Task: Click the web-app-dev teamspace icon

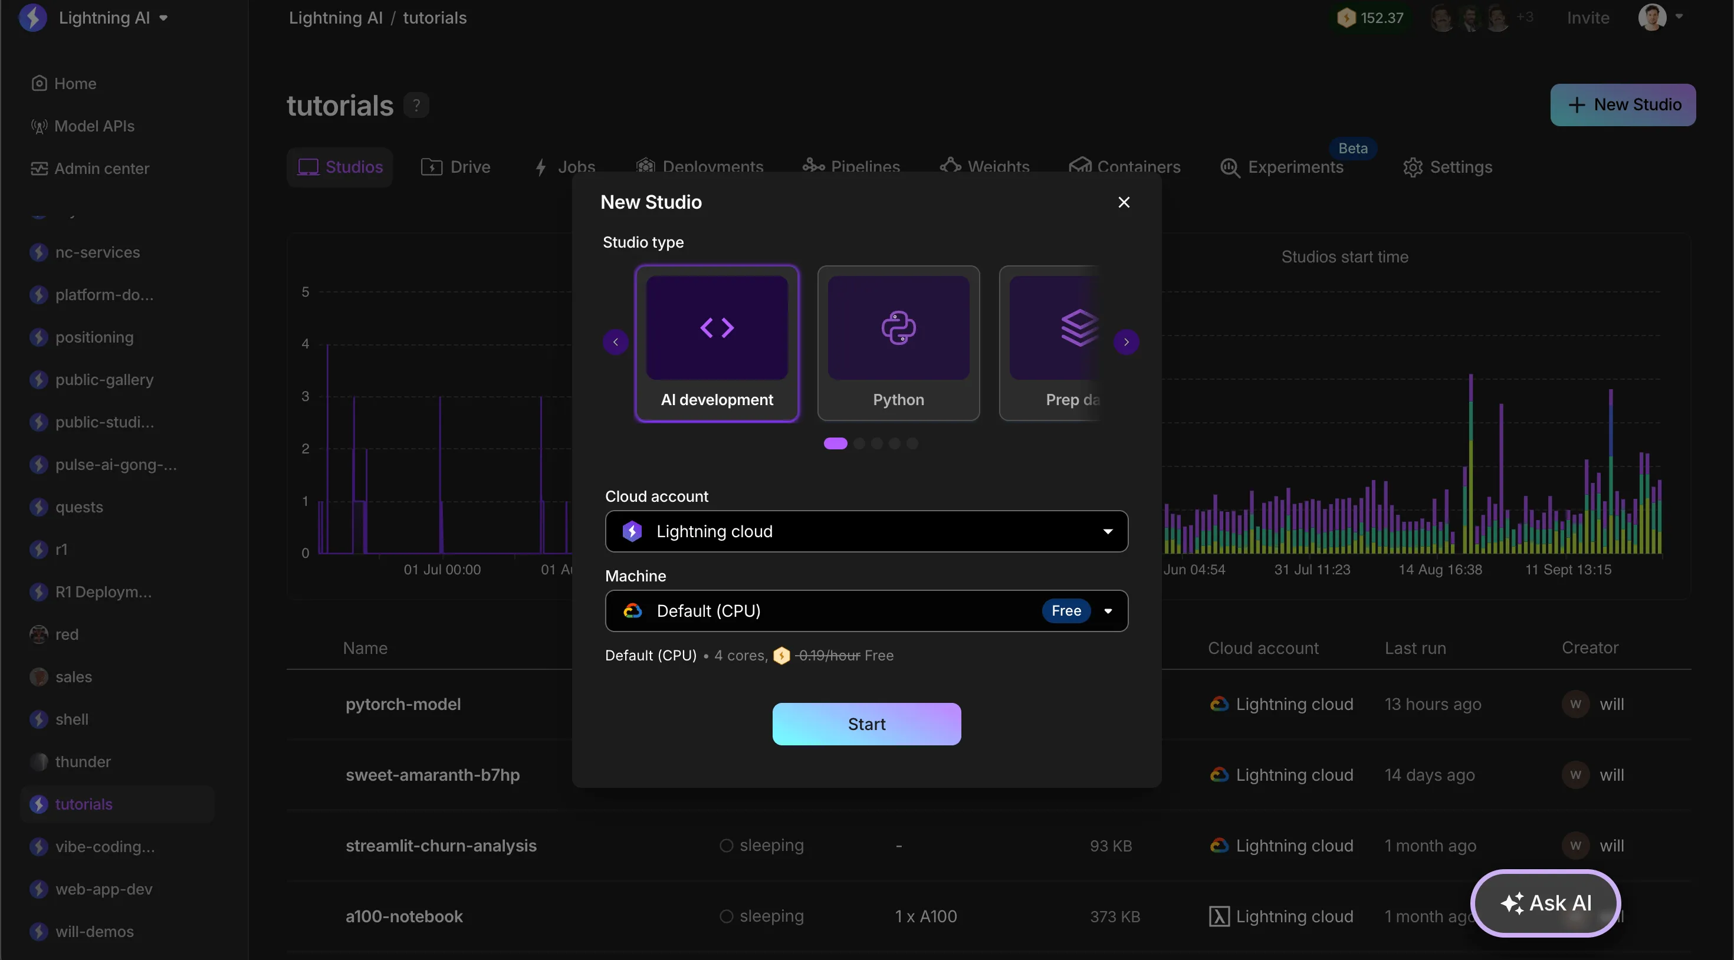Action: click(39, 889)
